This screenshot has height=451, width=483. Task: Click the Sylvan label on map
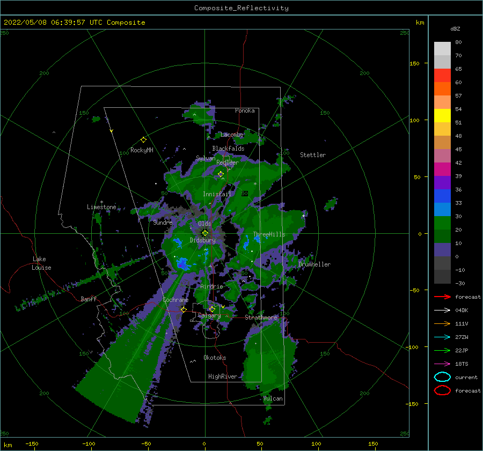click(x=206, y=158)
